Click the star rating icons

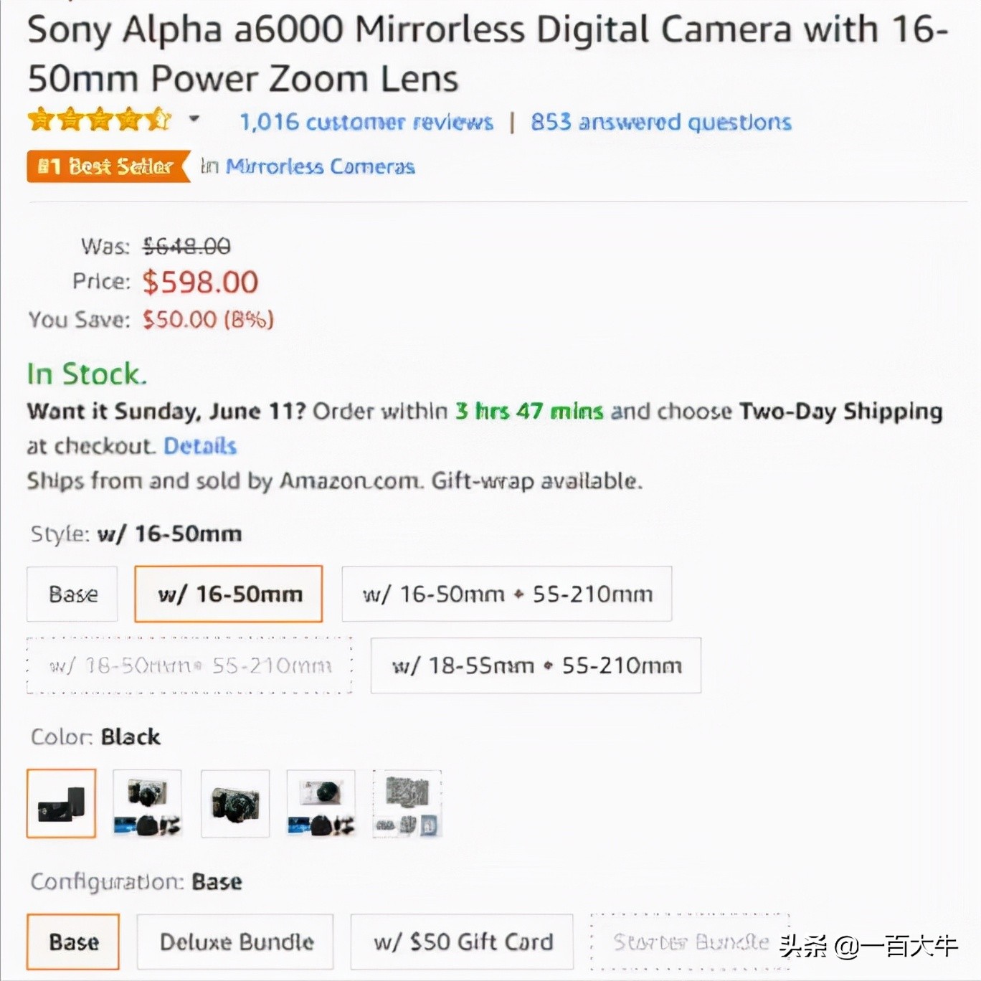(99, 120)
